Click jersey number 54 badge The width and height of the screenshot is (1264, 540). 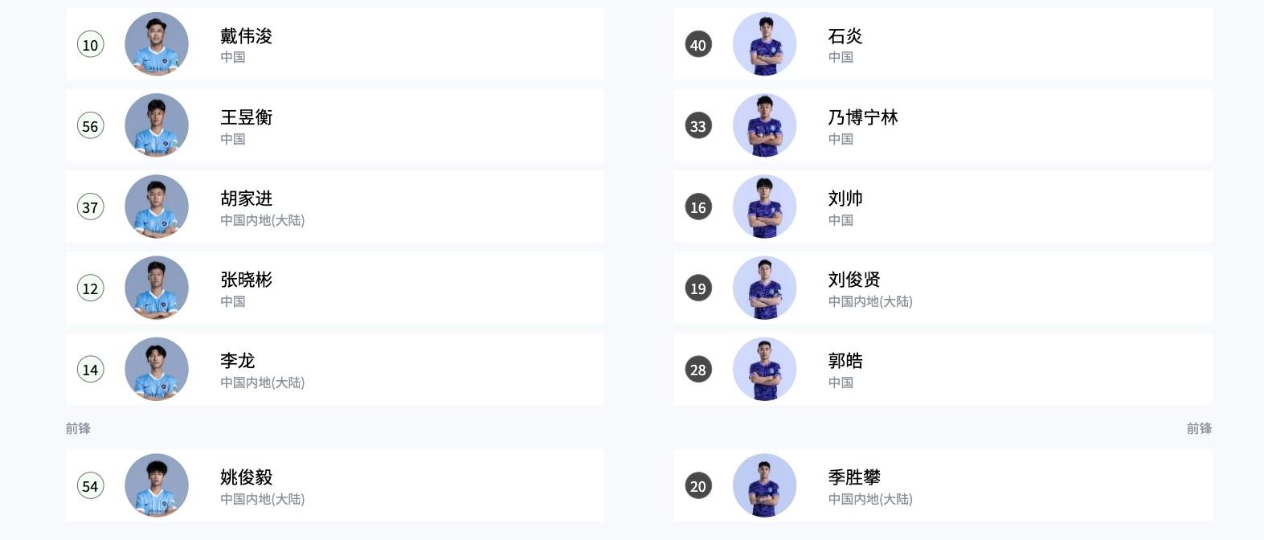(x=91, y=485)
